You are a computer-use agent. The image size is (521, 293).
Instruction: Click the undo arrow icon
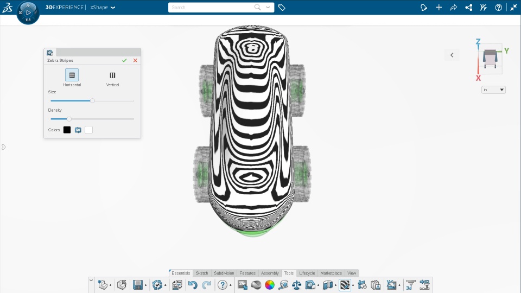pos(192,285)
